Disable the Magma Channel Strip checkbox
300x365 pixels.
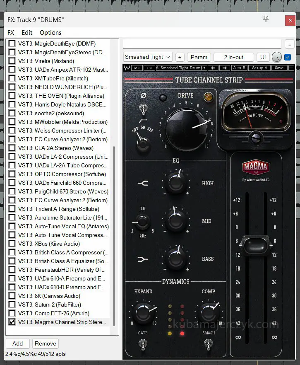[12, 322]
